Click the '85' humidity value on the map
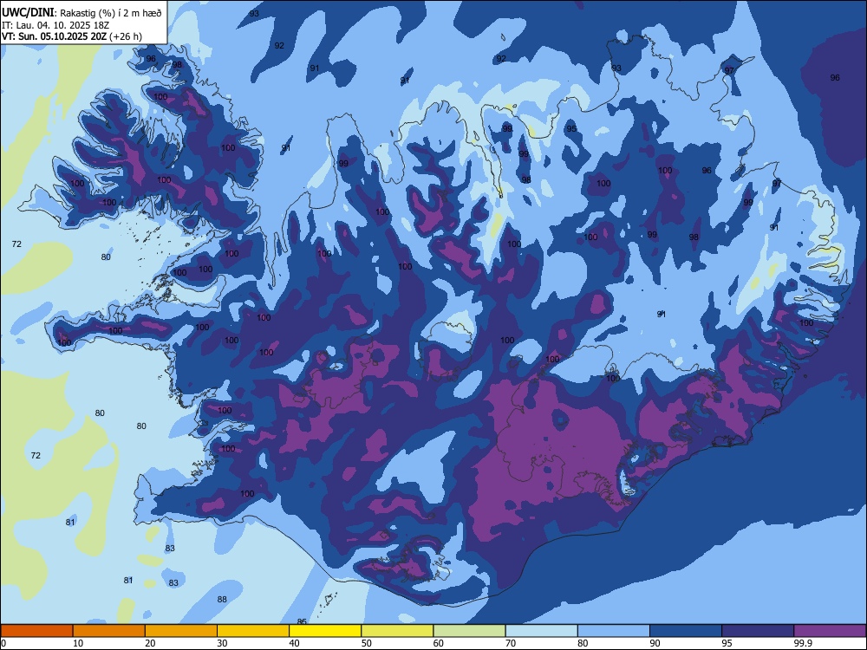867x650 pixels. (302, 621)
